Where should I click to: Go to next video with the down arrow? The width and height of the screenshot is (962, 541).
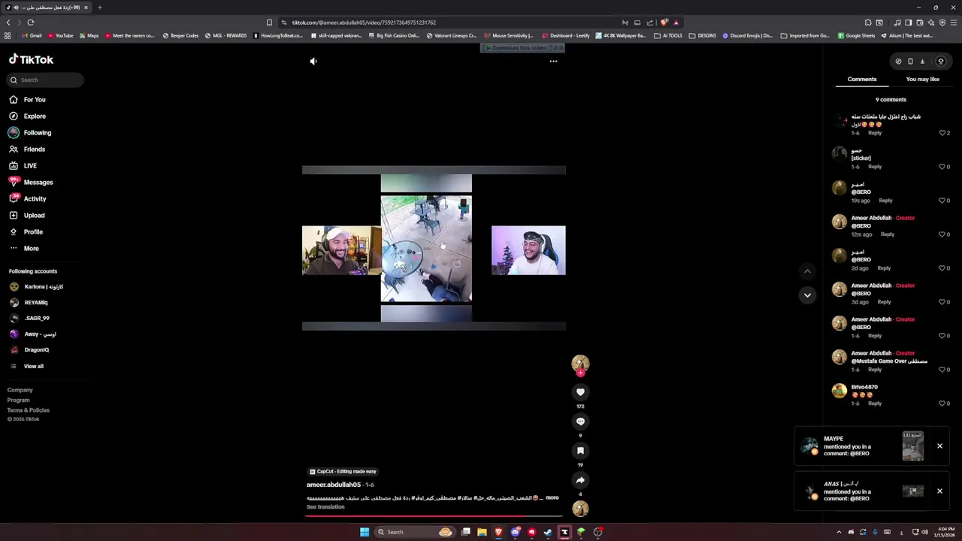807,295
